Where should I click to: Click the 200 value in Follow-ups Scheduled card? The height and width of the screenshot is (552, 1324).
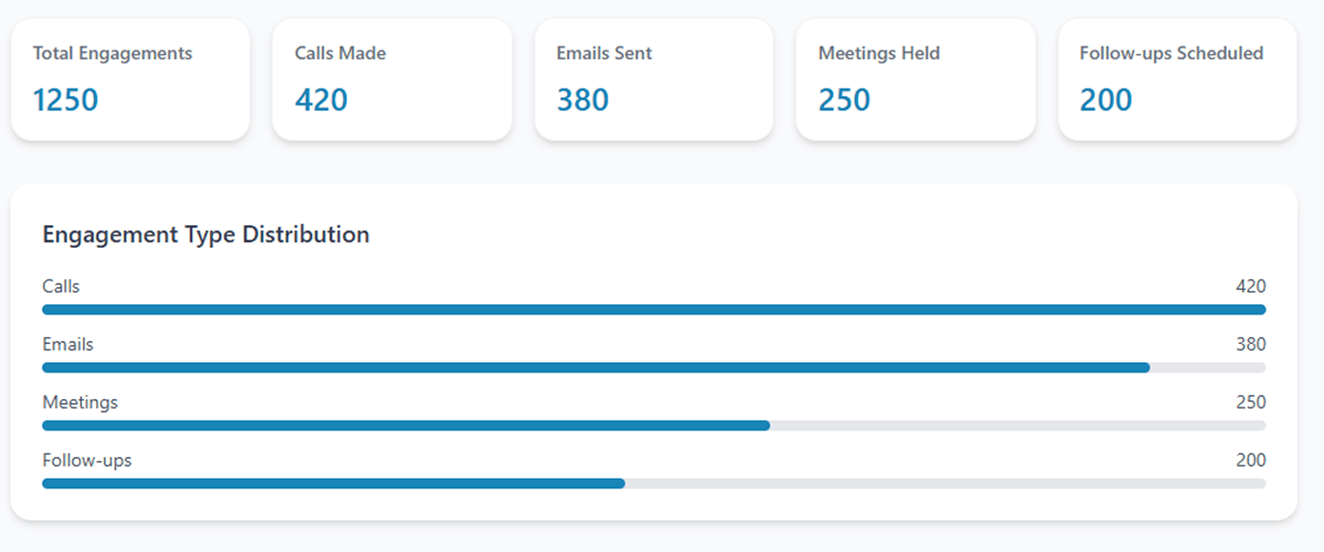1106,100
